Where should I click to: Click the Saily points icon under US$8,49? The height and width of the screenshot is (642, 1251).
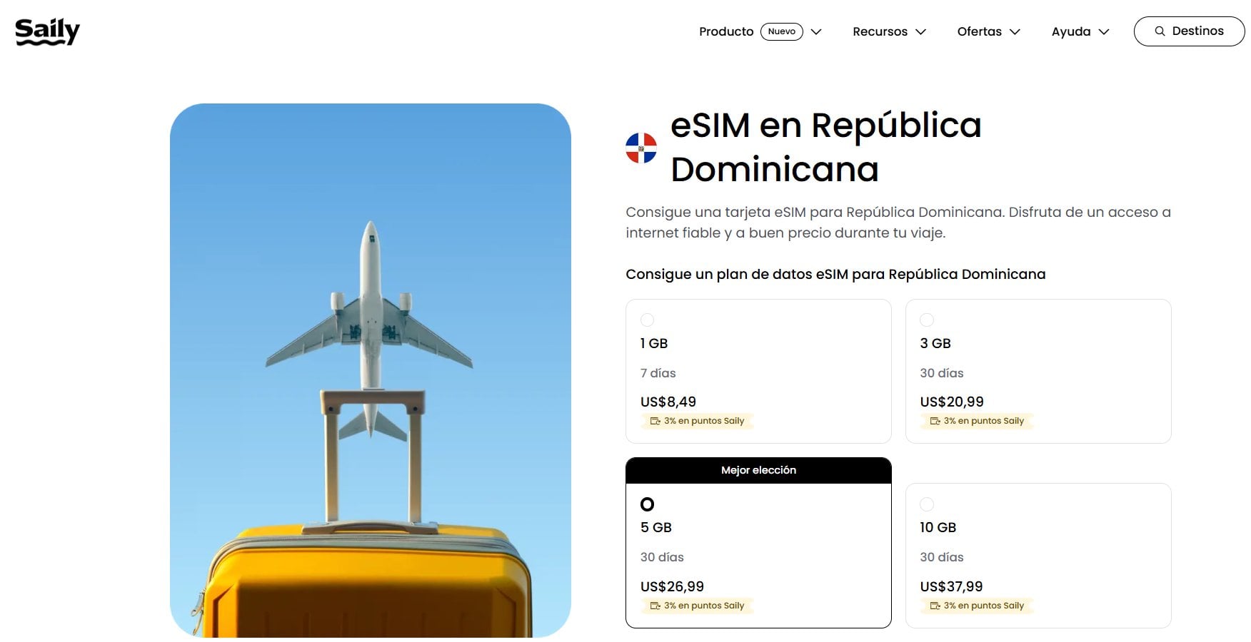pos(655,421)
